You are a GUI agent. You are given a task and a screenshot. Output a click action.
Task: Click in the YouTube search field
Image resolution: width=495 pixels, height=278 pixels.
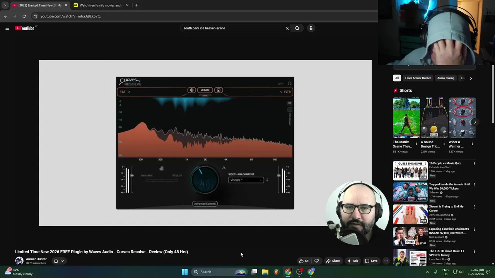(232, 28)
